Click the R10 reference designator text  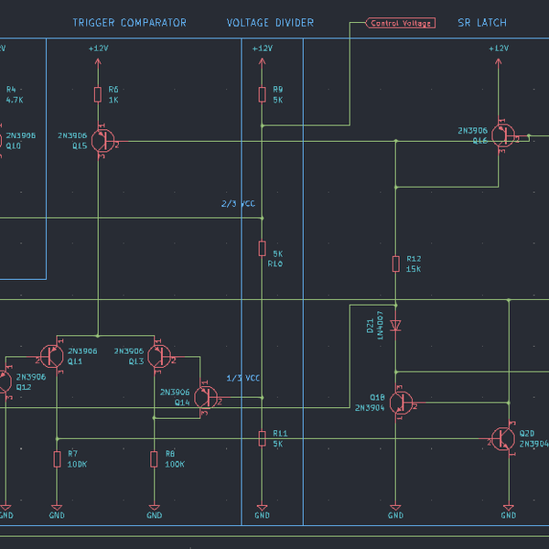coord(275,264)
